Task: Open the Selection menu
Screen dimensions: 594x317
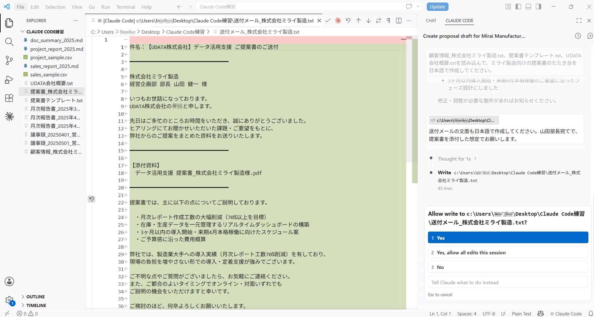Action: click(x=55, y=7)
